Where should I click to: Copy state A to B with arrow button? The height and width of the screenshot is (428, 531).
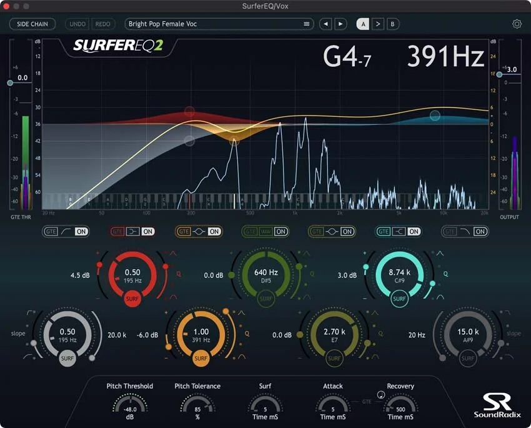pyautogui.click(x=377, y=24)
